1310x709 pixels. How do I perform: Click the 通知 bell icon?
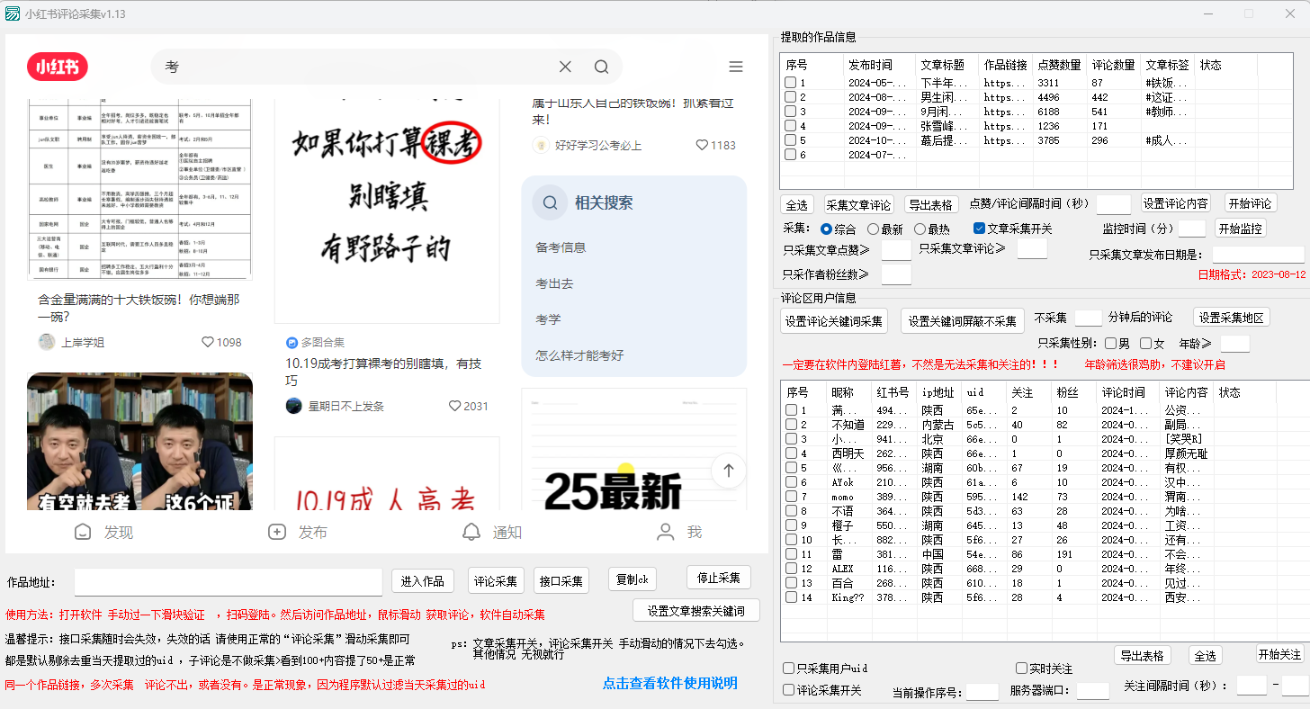click(x=471, y=532)
